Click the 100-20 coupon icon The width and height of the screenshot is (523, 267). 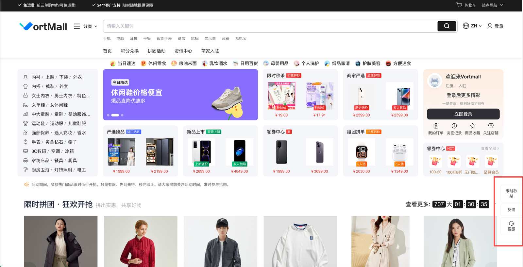pyautogui.click(x=435, y=161)
